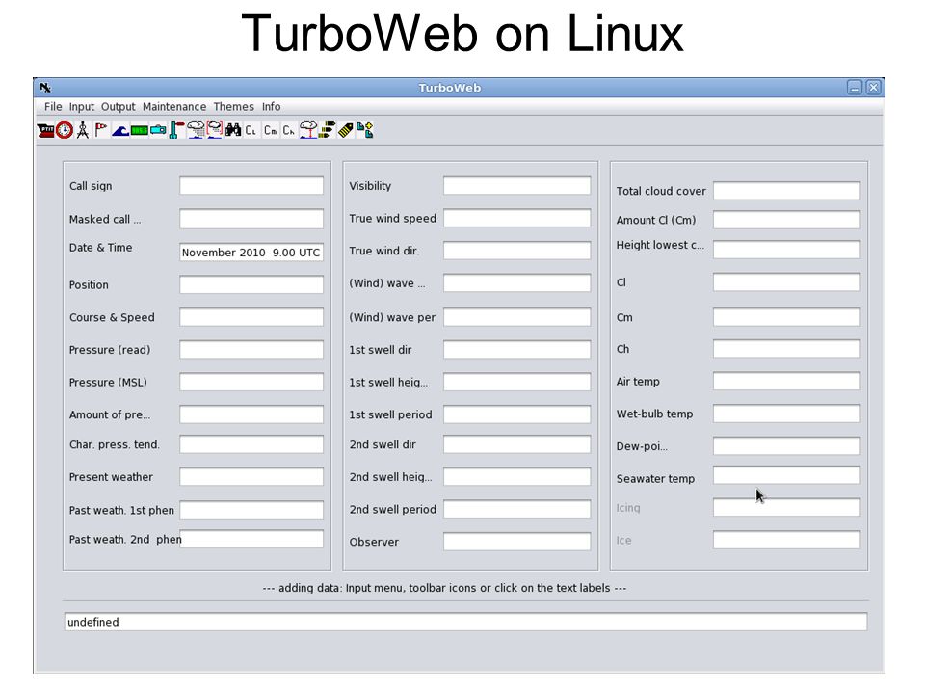The image size is (925, 694).
Task: Click the compass dividers position icon
Action: coord(83,130)
